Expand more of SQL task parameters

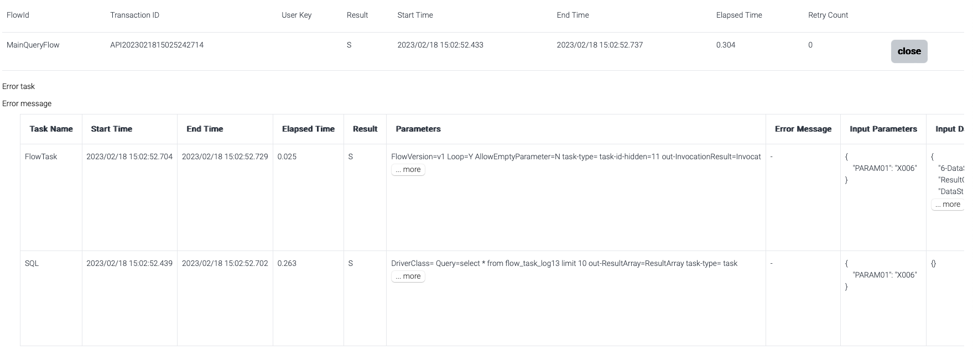pos(408,276)
